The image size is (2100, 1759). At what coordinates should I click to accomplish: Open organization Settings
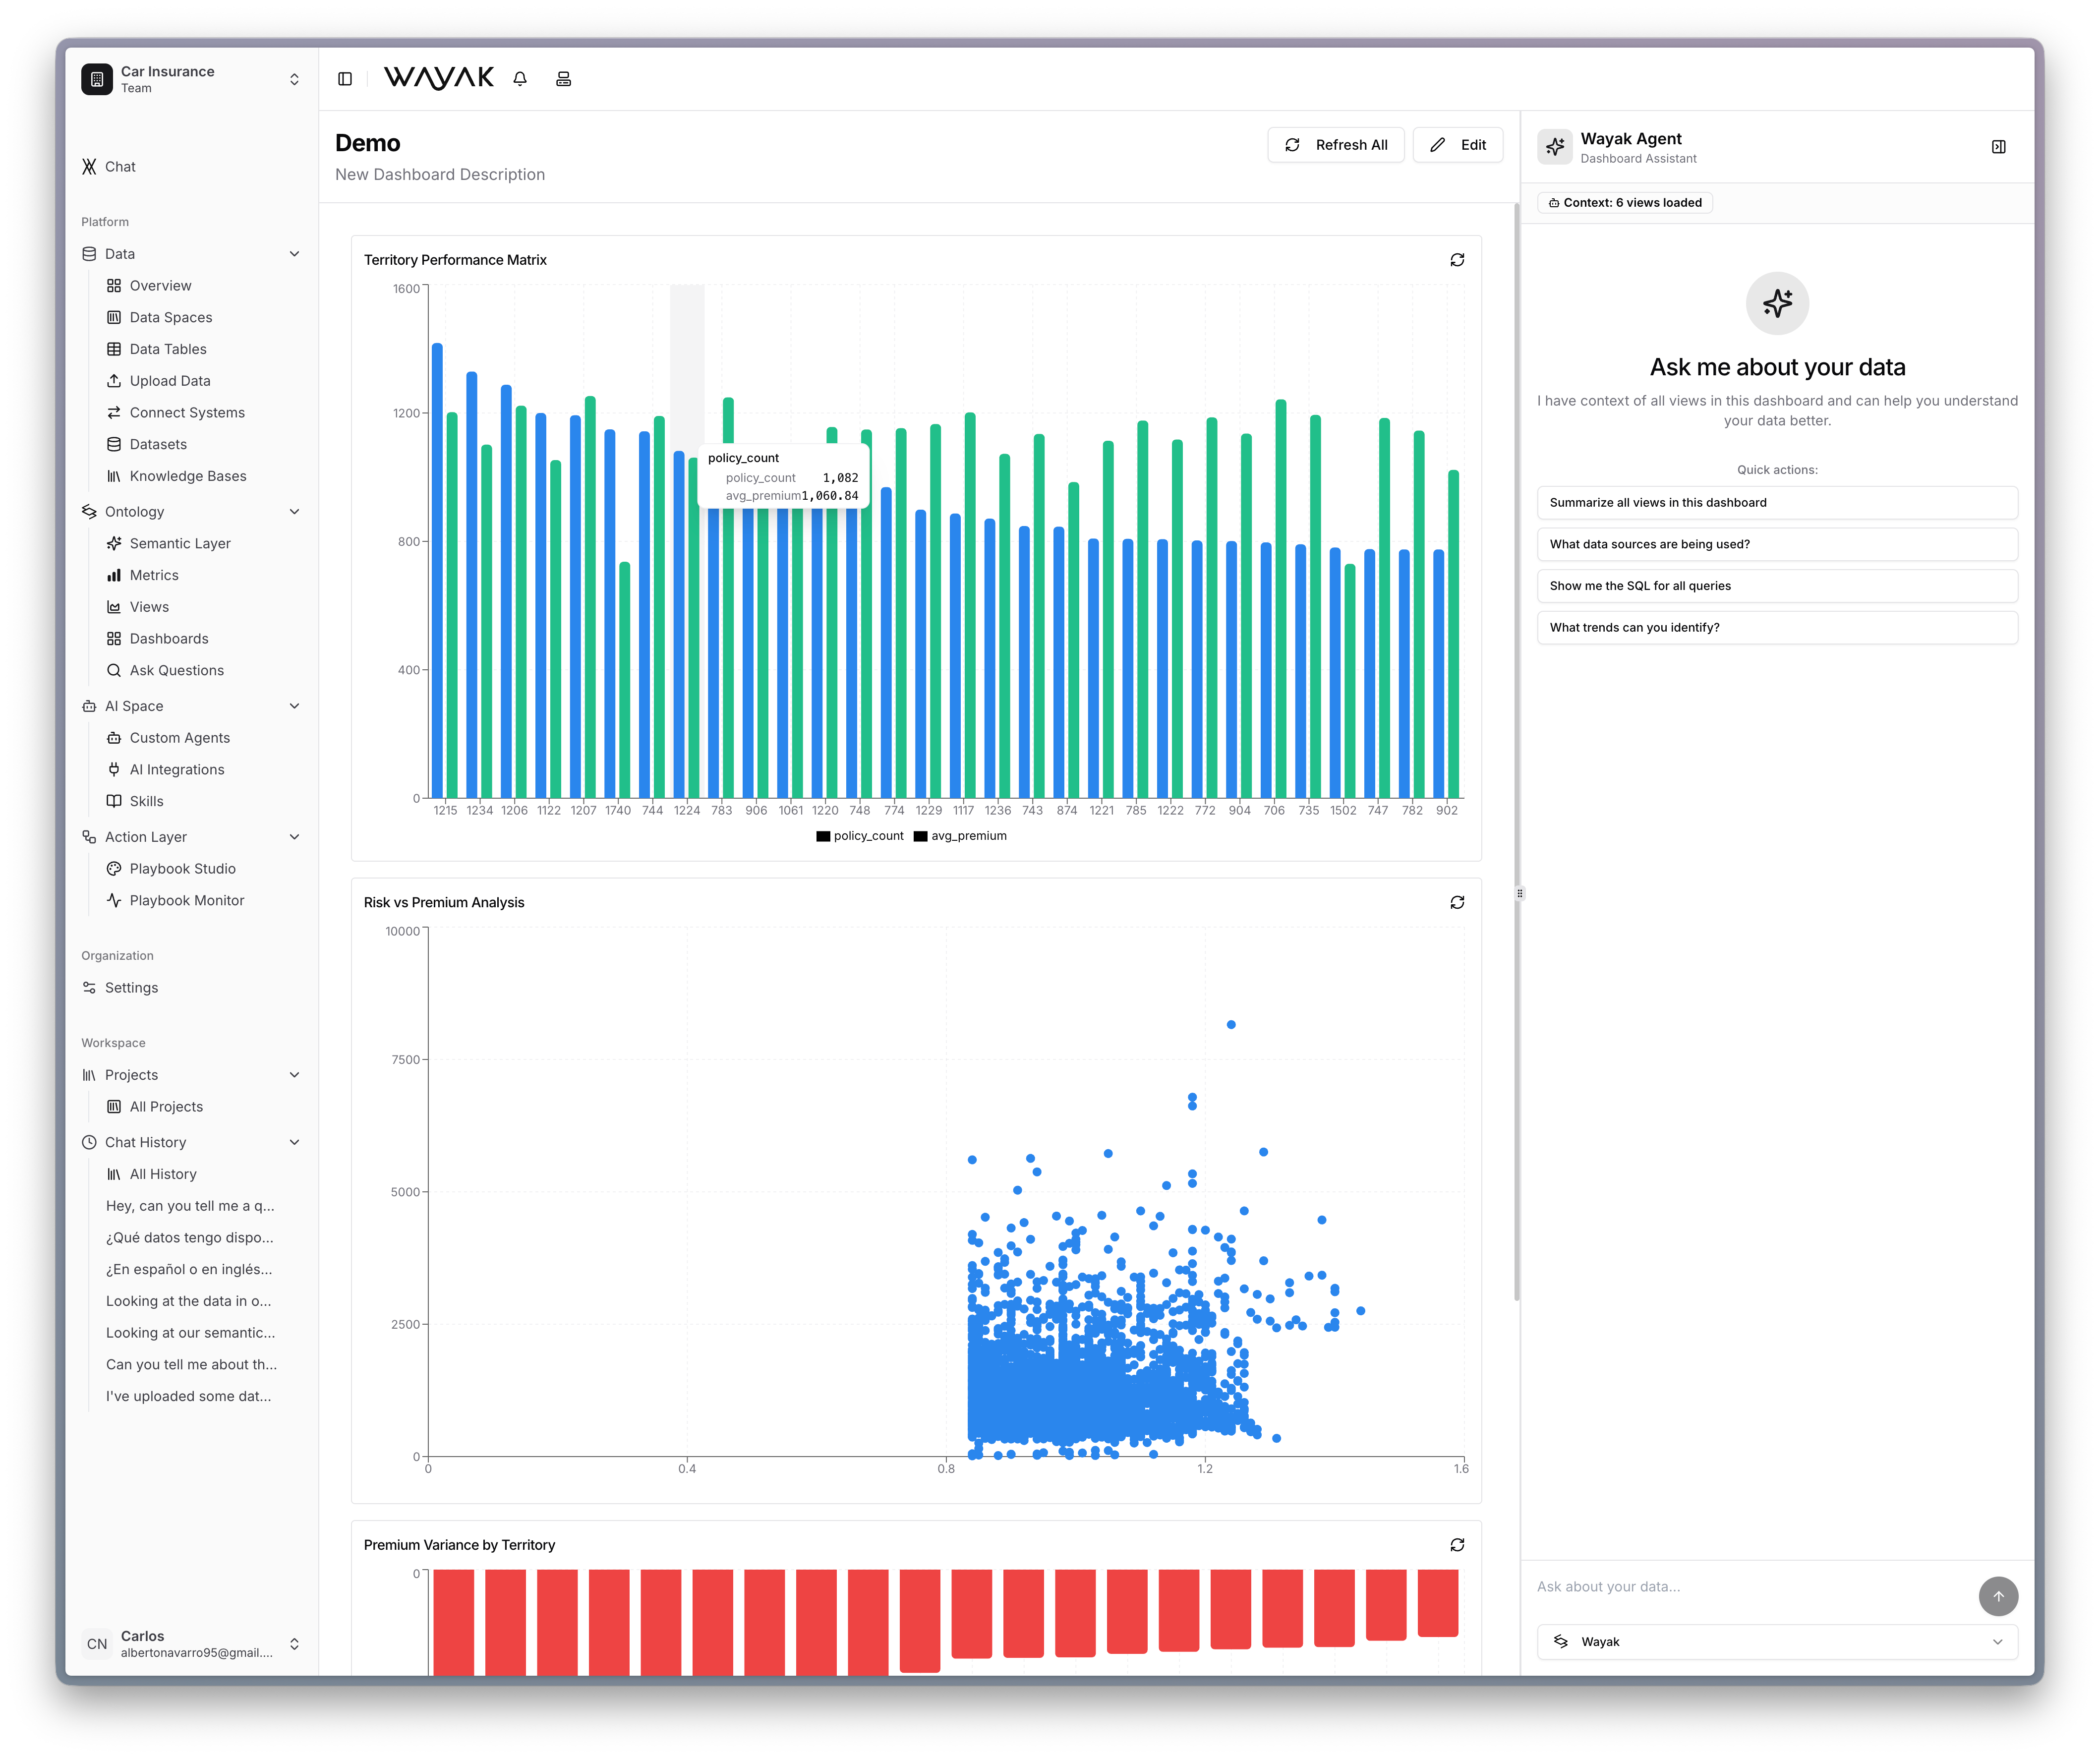click(131, 988)
